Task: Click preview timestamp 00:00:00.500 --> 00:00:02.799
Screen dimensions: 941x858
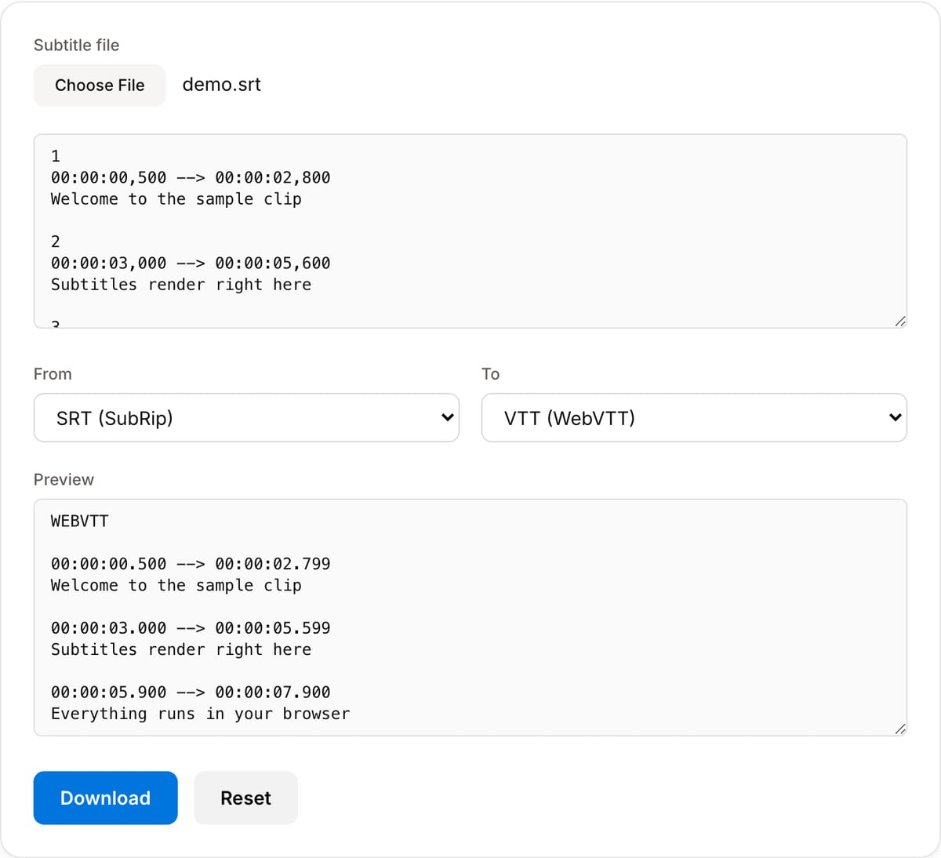Action: point(191,564)
